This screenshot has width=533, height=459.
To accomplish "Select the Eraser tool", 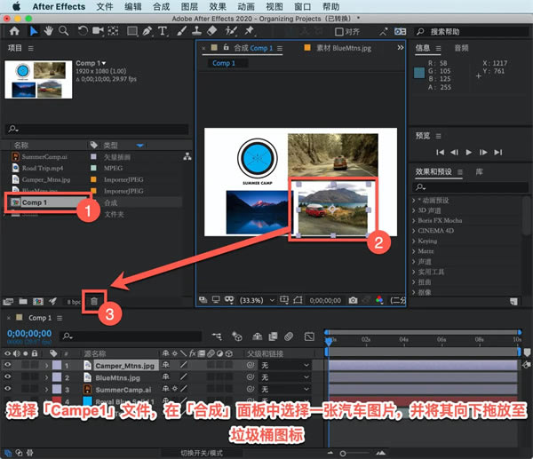I will pyautogui.click(x=212, y=31).
